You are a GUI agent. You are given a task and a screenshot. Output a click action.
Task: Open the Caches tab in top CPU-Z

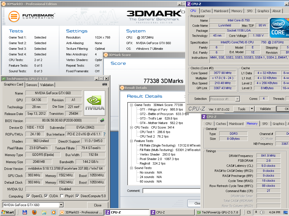205,11
